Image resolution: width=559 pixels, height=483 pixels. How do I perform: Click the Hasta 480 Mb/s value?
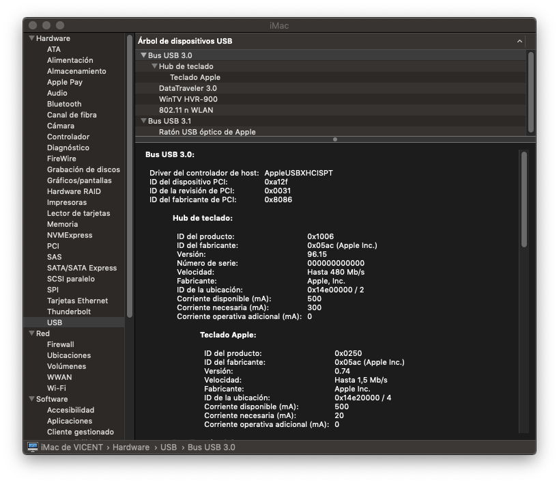click(x=336, y=272)
